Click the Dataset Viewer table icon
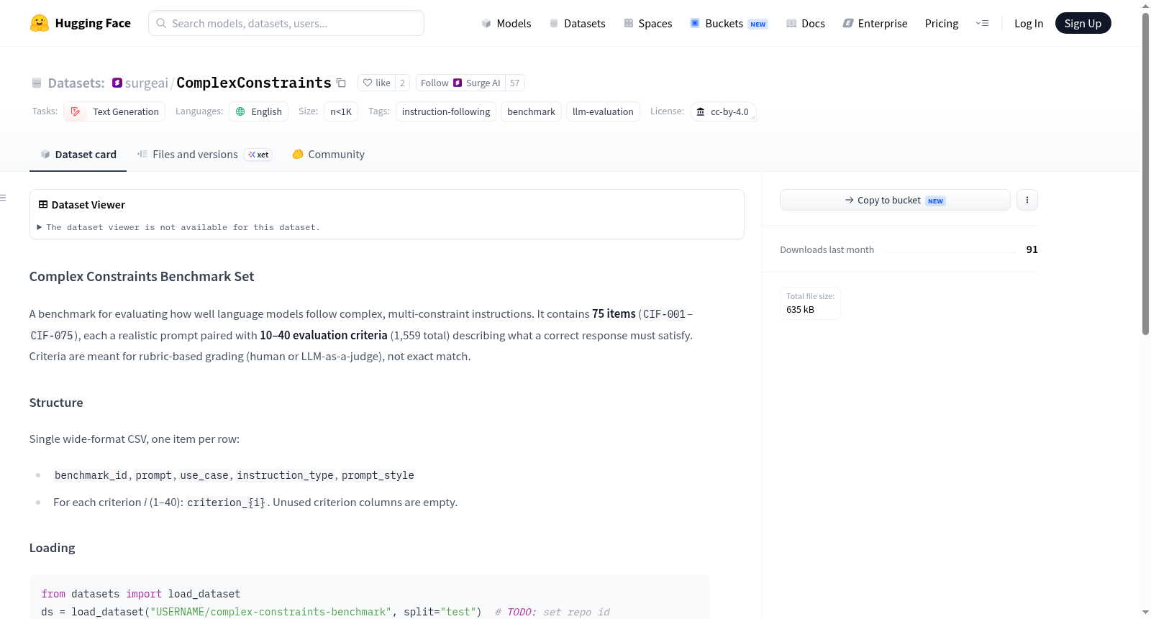The image size is (1151, 619). (43, 205)
